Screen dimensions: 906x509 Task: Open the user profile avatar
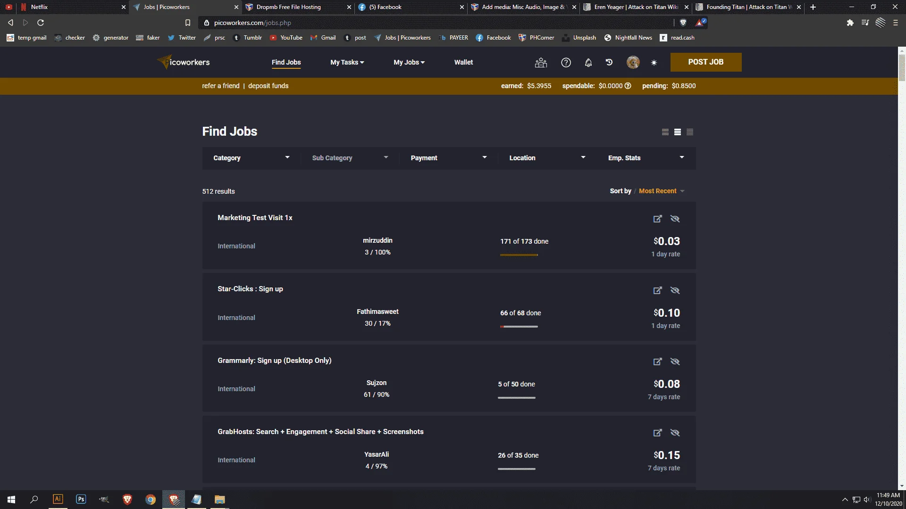(633, 62)
